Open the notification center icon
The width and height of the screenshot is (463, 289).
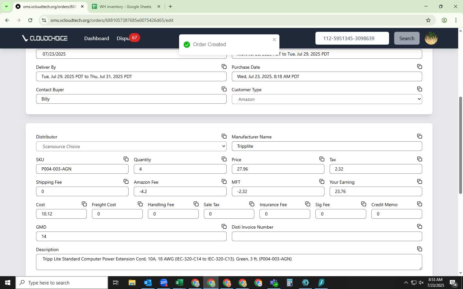(453, 283)
